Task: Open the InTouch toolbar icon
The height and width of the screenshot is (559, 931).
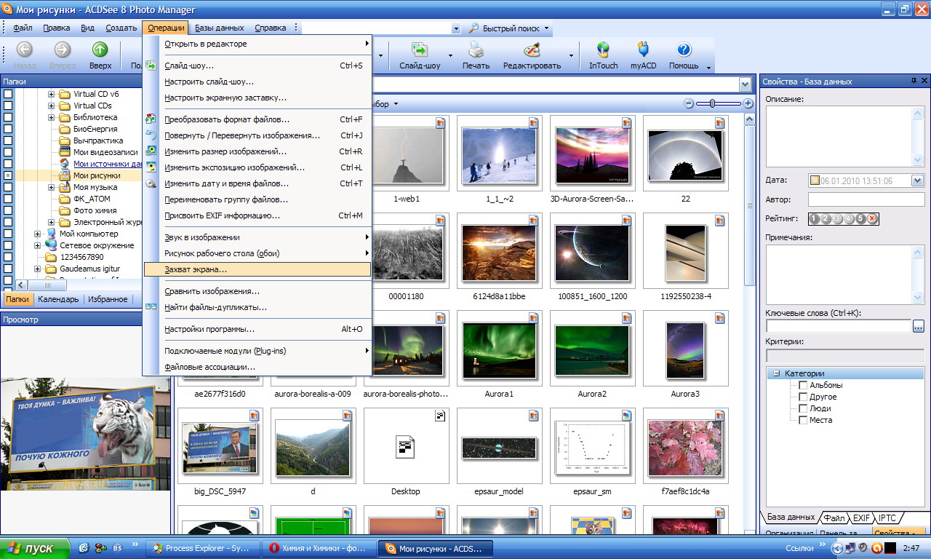Action: pyautogui.click(x=603, y=50)
